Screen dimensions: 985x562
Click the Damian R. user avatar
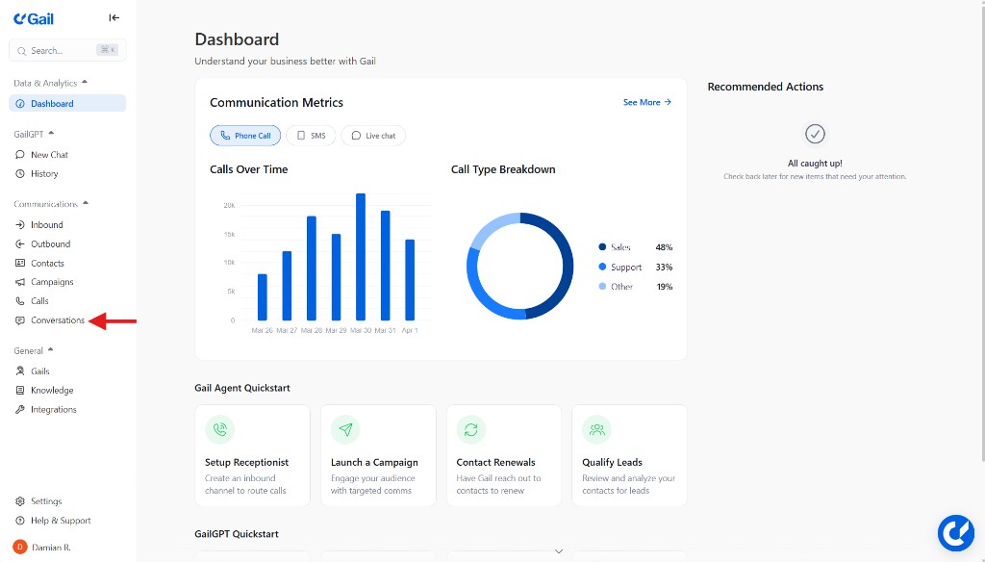coord(20,547)
